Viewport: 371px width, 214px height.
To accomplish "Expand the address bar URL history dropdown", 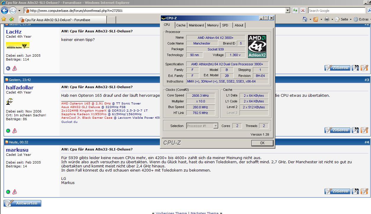I will pyautogui.click(x=288, y=10).
